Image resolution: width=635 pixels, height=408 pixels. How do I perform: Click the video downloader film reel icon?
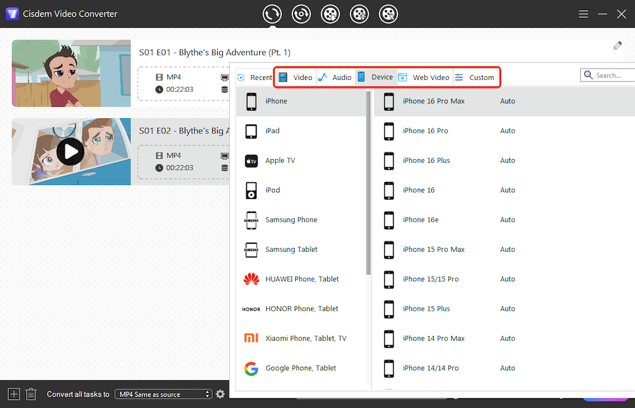[330, 13]
